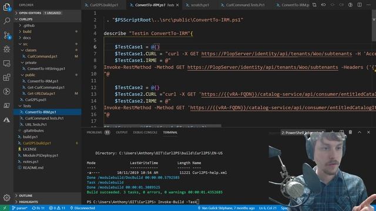Open the Source Control view
This screenshot has height=211, width=376.
[x=6, y=35]
